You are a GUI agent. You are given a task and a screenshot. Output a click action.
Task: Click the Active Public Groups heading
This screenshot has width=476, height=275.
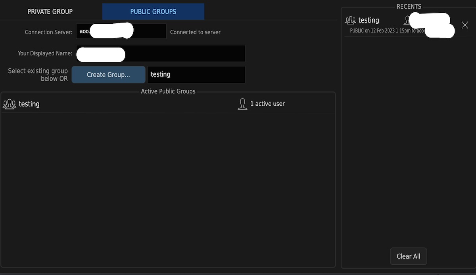pyautogui.click(x=168, y=91)
